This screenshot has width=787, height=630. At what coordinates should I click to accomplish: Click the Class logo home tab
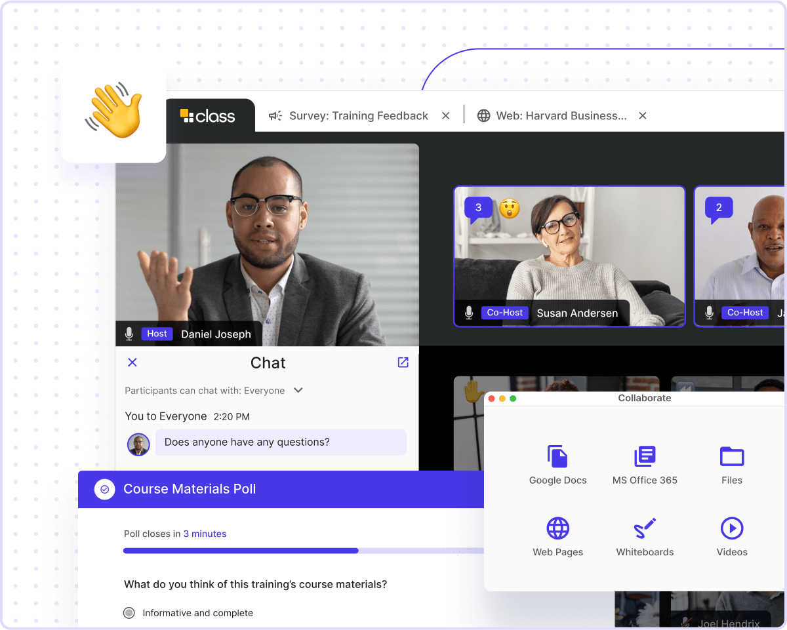click(x=208, y=116)
